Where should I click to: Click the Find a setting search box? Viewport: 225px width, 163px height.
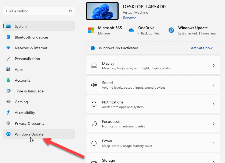tap(39, 11)
